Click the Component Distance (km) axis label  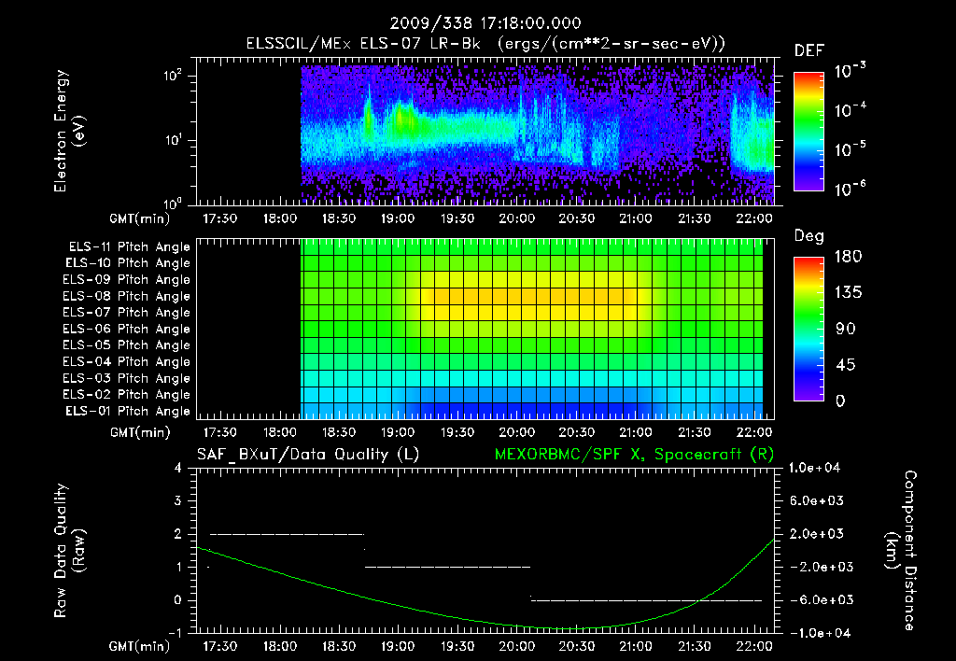(901, 551)
